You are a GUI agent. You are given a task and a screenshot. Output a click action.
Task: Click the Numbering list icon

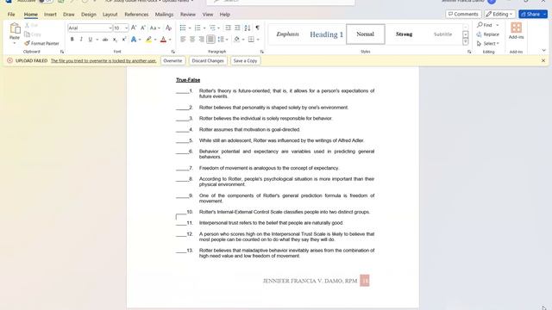pos(198,28)
